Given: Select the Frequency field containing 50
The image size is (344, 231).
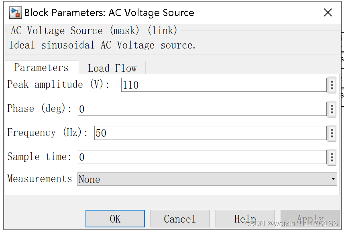Looking at the screenshot, I should point(209,133).
